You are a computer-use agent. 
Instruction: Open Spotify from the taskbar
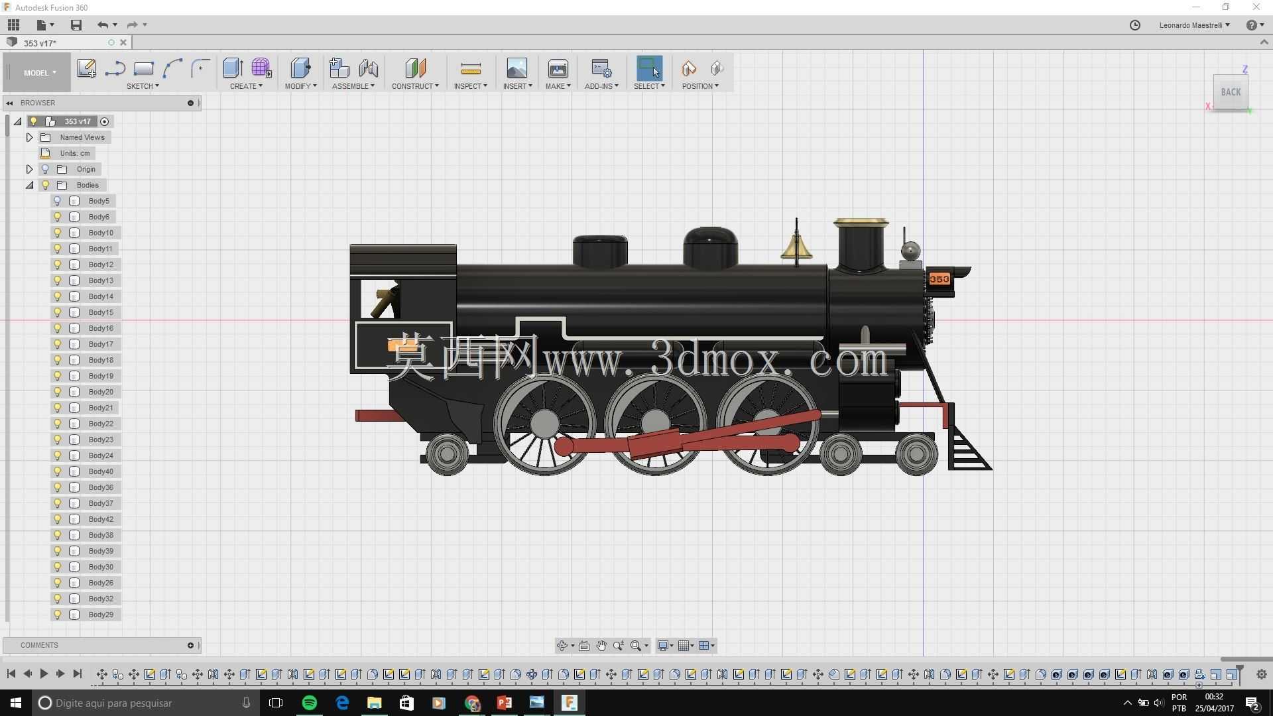pyautogui.click(x=310, y=703)
